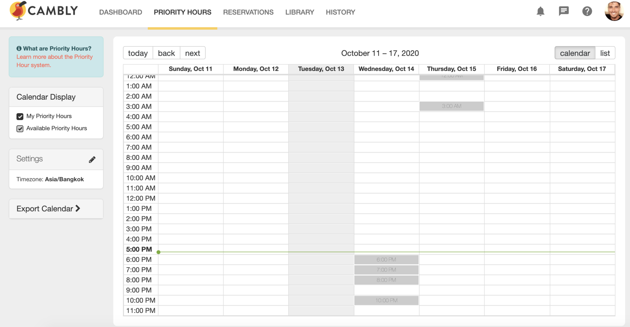Open Learn more about Priority Hour link

(54, 61)
